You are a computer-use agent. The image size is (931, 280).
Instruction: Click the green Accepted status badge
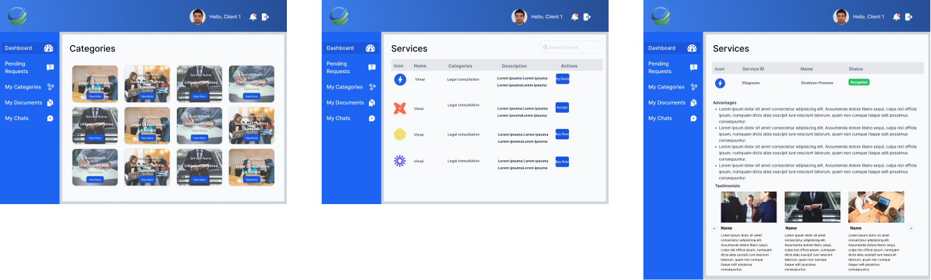click(859, 82)
